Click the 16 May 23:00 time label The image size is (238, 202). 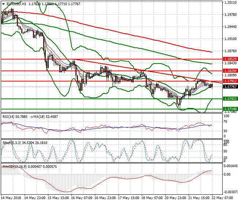[x=105, y=198]
